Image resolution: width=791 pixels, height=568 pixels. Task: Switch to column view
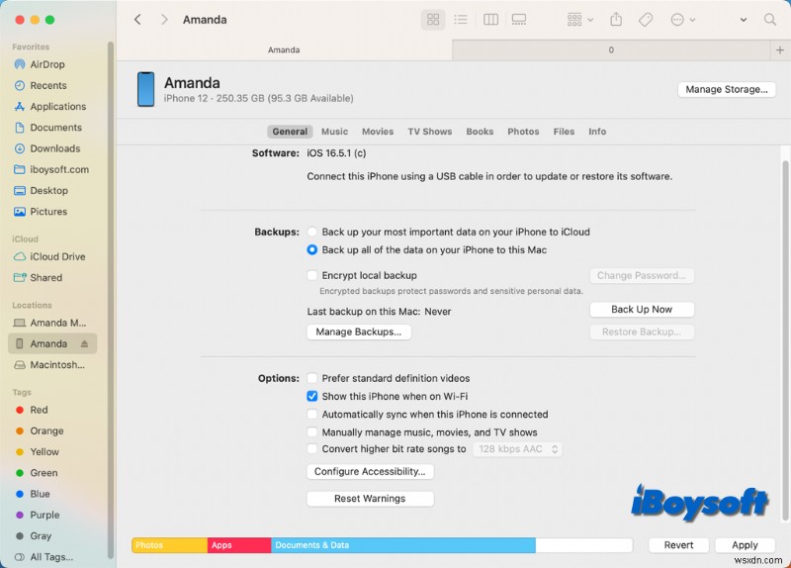pyautogui.click(x=490, y=20)
